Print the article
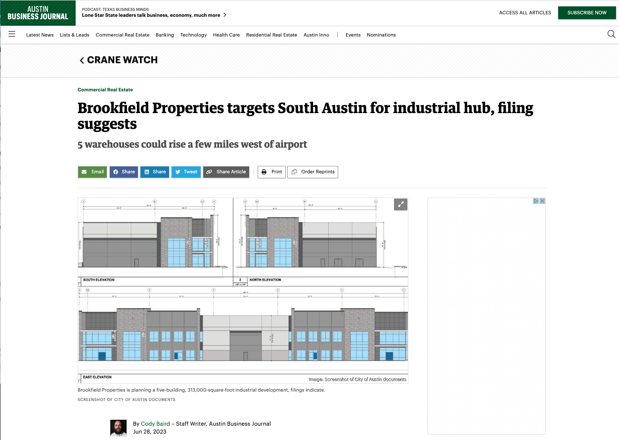This screenshot has width=619, height=440. (x=271, y=172)
